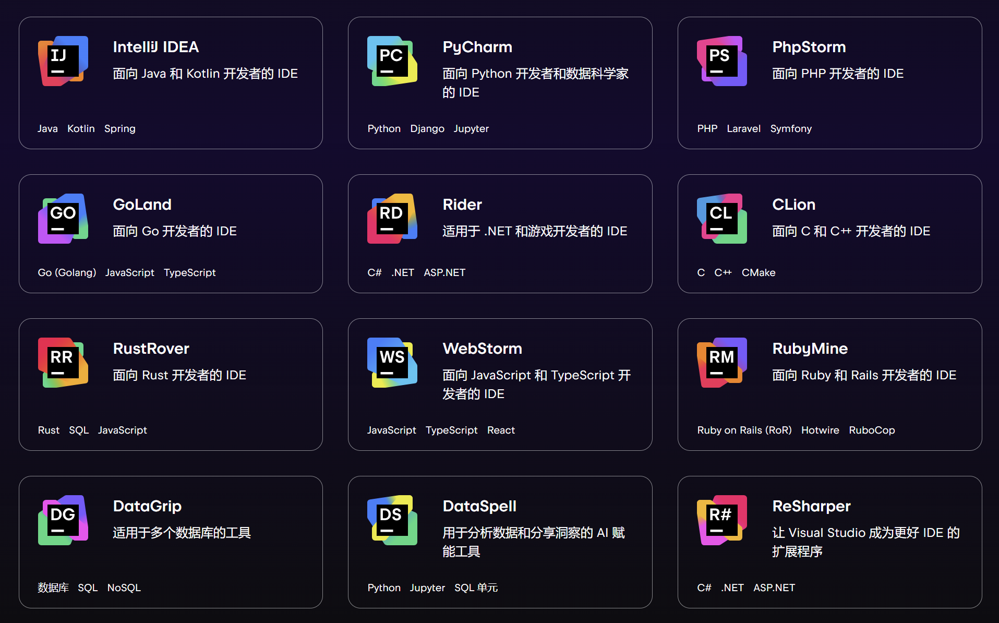The image size is (999, 623).
Task: Choose the TypeScript tag in GoLand card
Action: coord(190,273)
